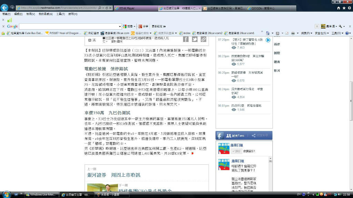Open the 檢視(V) View menu
Screen dimensions: 353x198
click(31, 14)
